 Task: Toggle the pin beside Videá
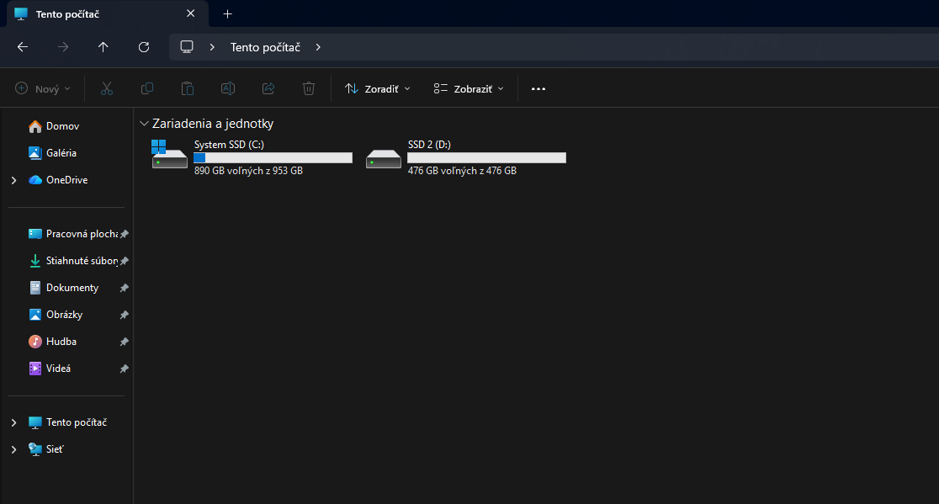(x=124, y=369)
